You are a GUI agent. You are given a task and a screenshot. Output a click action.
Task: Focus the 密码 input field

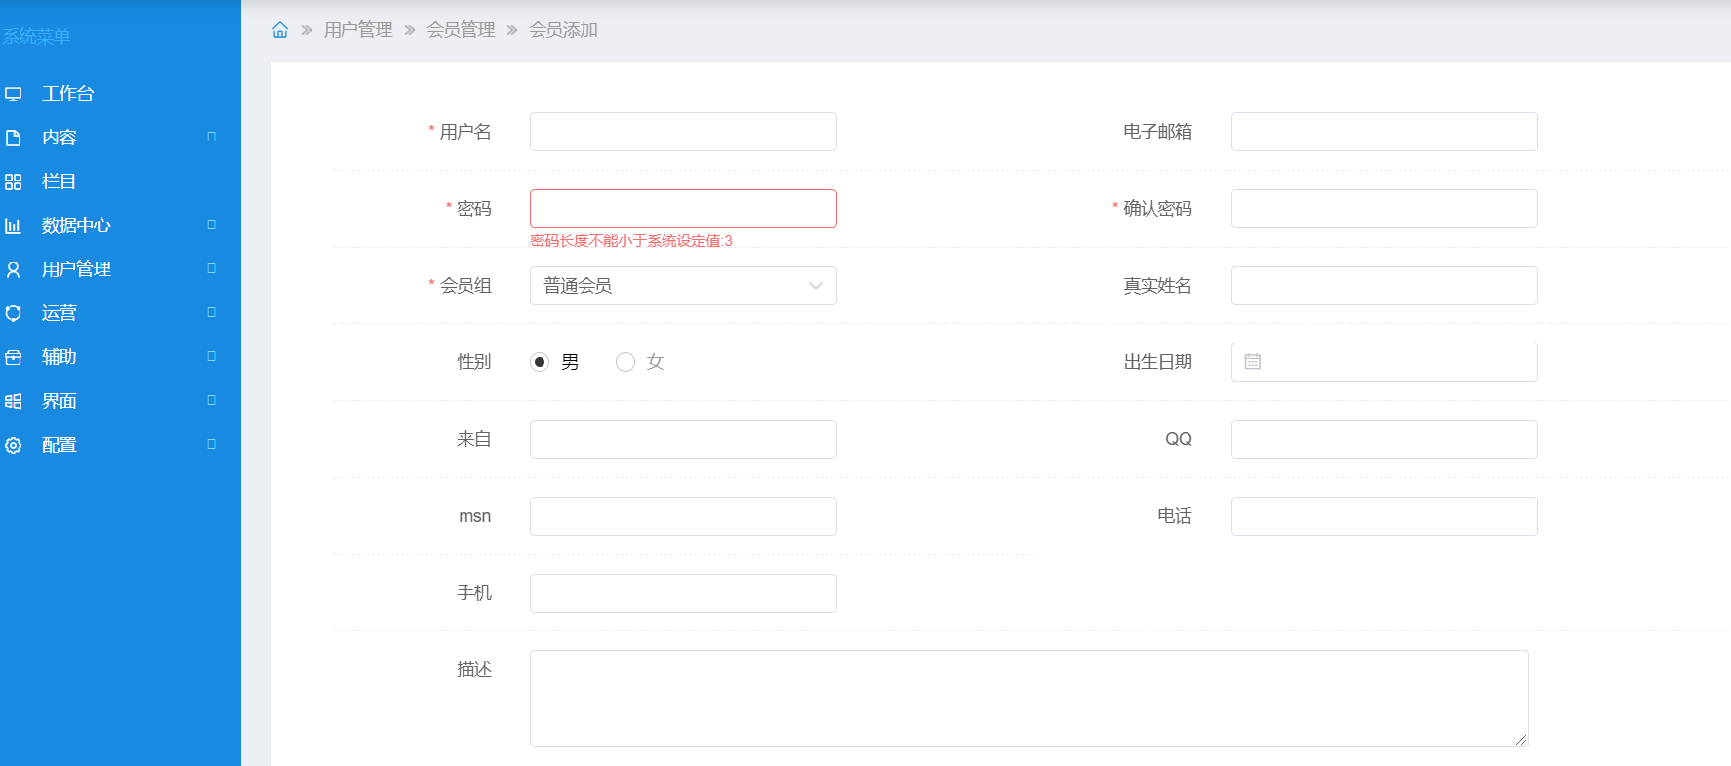point(683,209)
